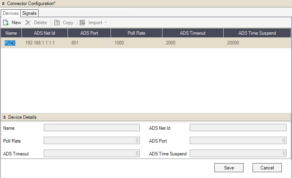Click the ADS Timeout column header
292x178 pixels.
pyautogui.click(x=192, y=33)
